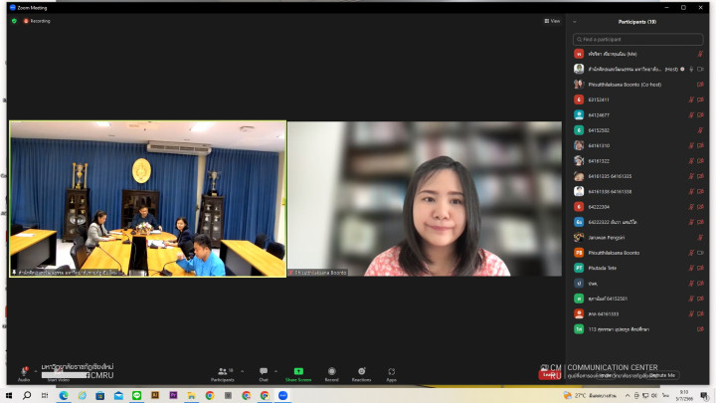The height and width of the screenshot is (403, 716).
Task: Click video-off icon for Phisutthilaksana Boonto (Co-host)
Action: click(x=700, y=85)
